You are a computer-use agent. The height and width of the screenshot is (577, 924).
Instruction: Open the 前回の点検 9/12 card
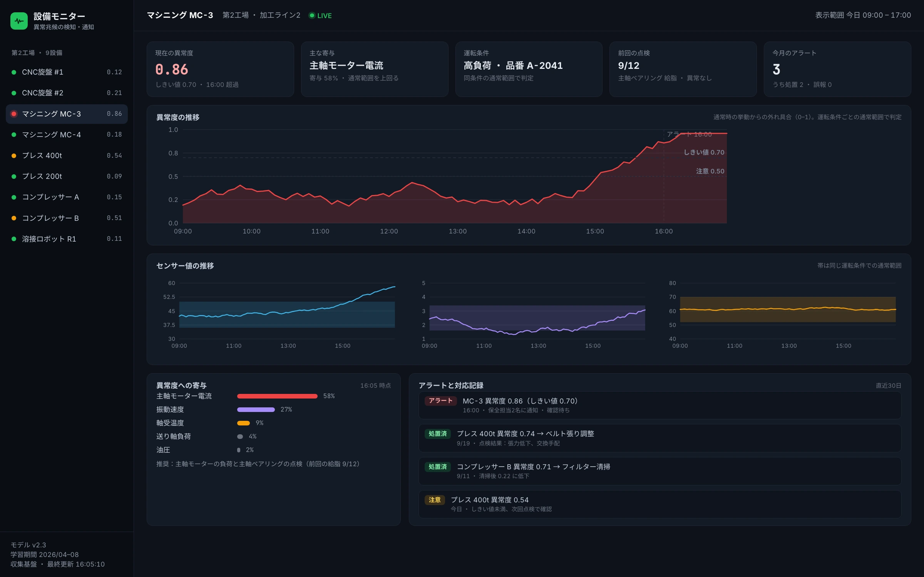[683, 69]
